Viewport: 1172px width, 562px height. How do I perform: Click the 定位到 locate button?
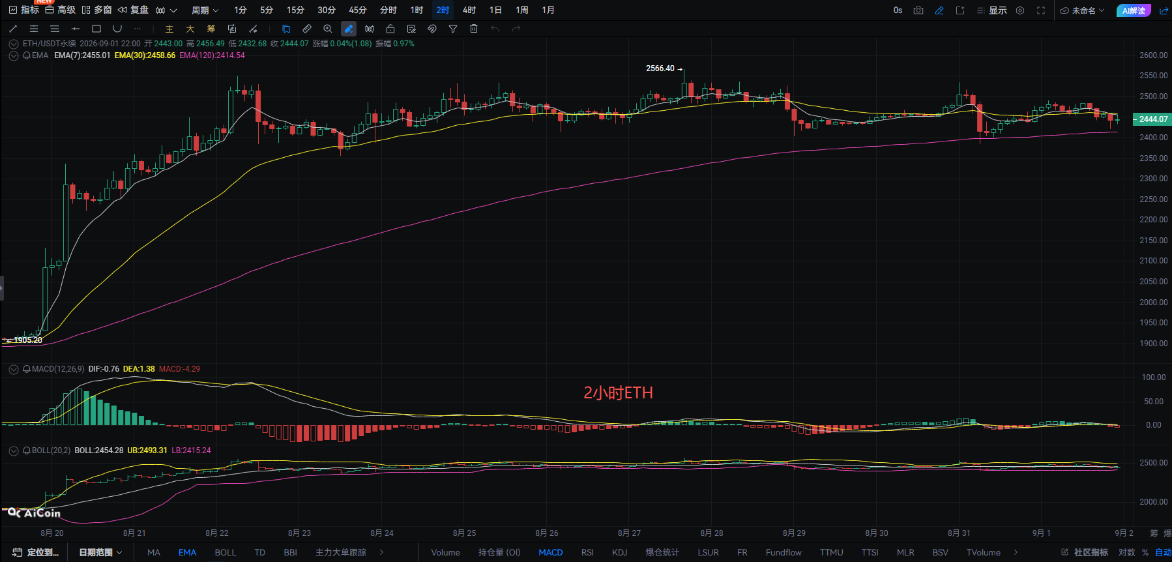(x=36, y=552)
